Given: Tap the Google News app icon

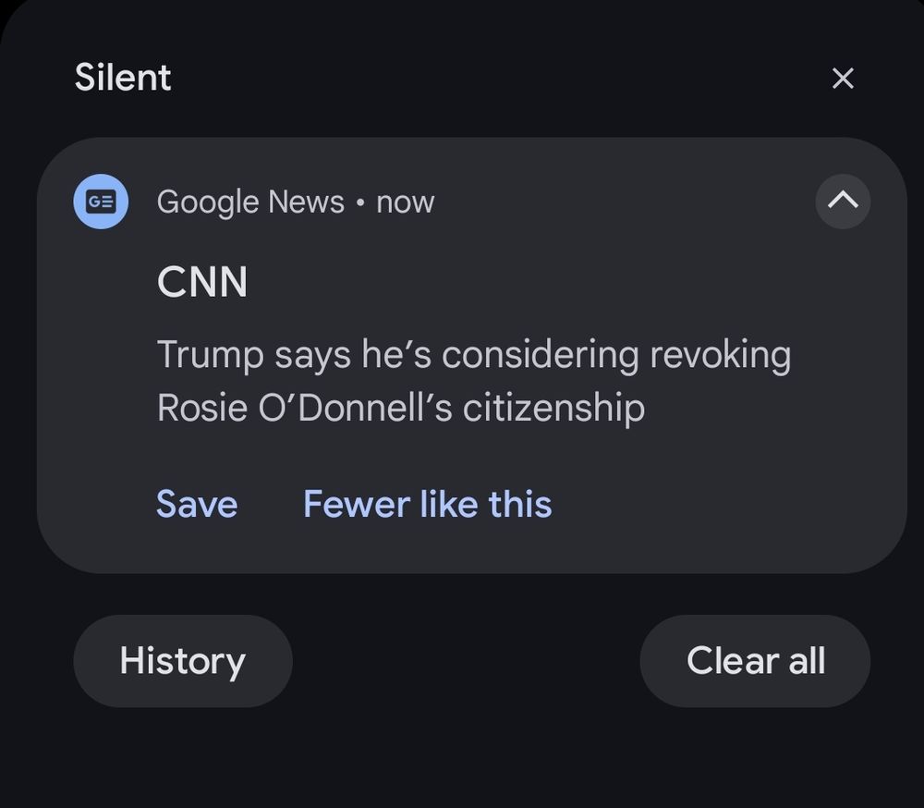Looking at the screenshot, I should coord(101,202).
